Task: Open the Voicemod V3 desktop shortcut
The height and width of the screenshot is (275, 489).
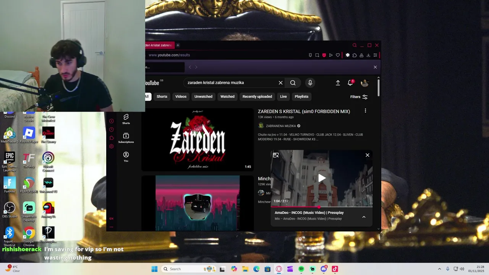Action: pos(48,185)
